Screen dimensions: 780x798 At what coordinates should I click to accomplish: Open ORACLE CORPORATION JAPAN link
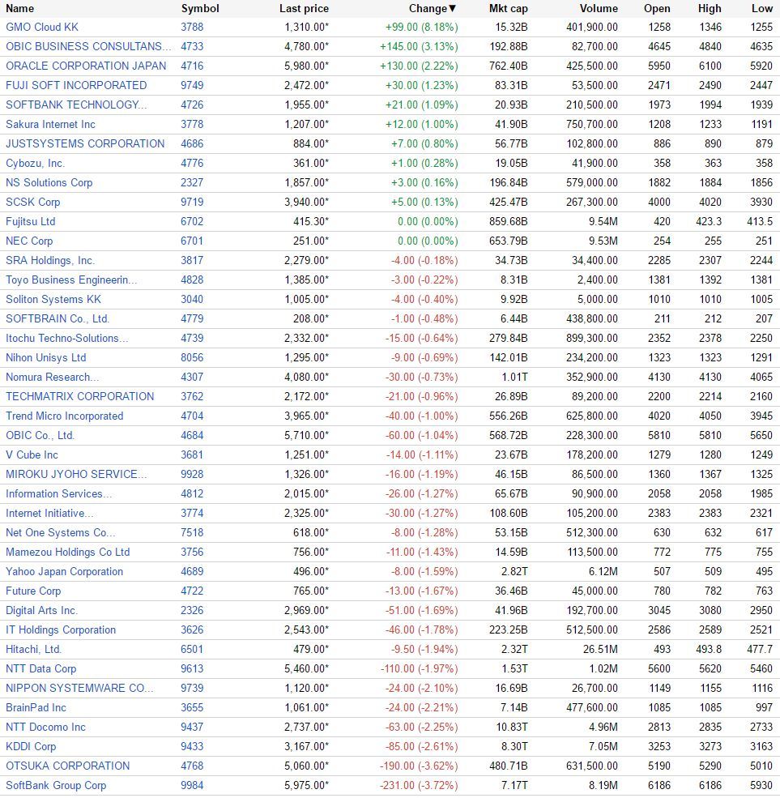tap(86, 66)
